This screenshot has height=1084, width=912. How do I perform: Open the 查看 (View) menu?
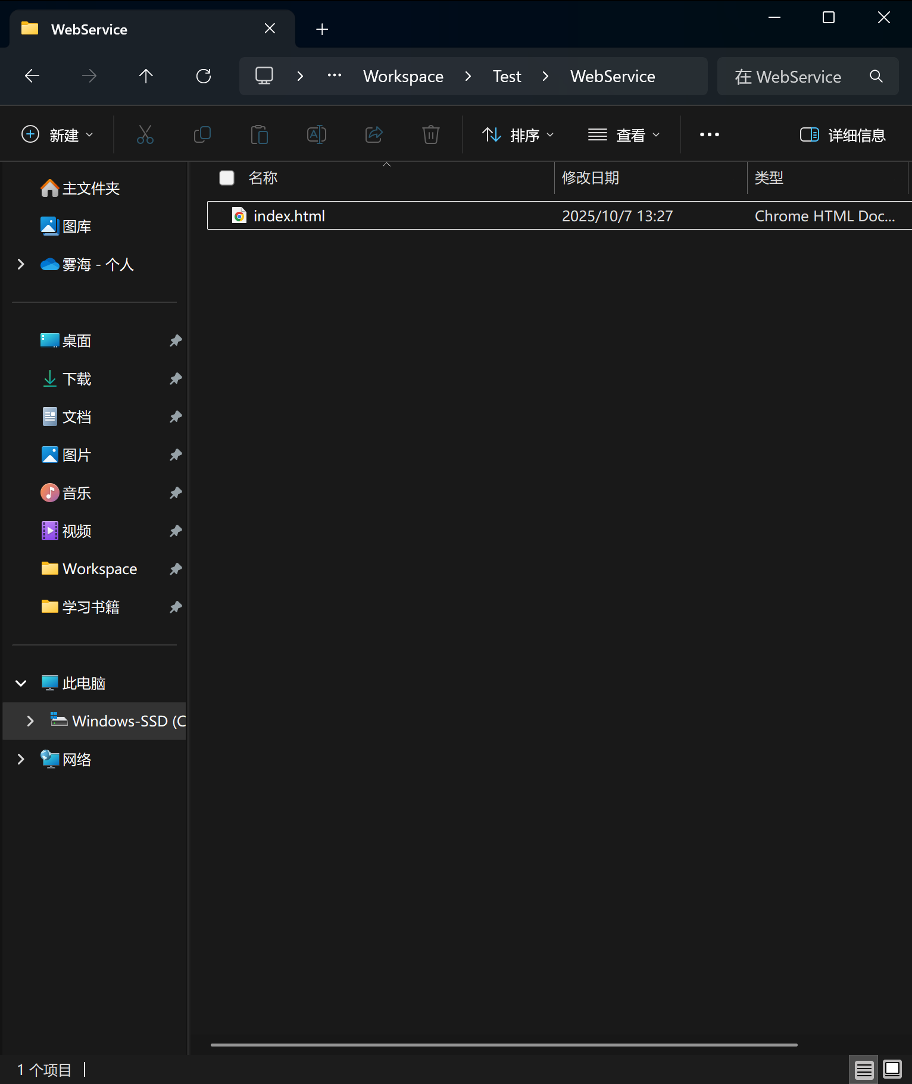coord(624,135)
